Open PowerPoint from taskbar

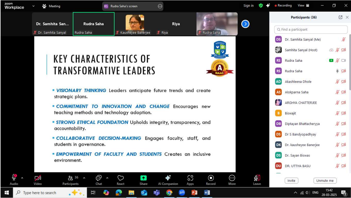(x=194, y=193)
